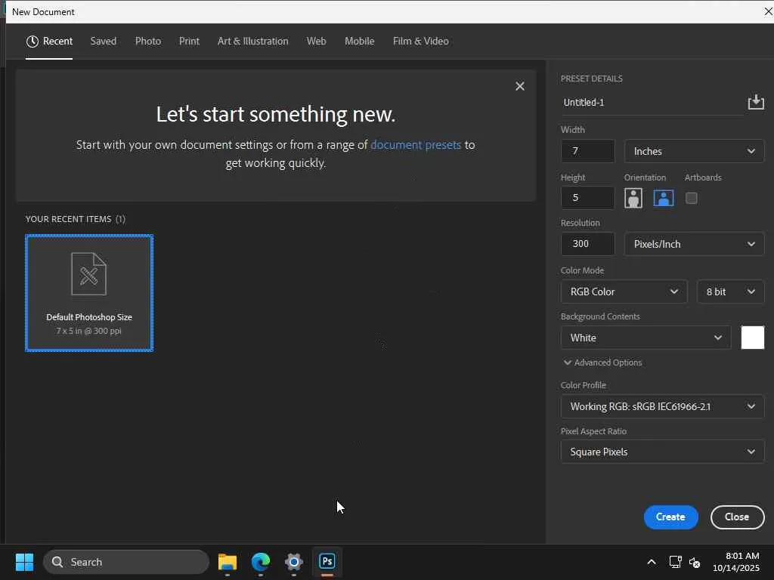
Task: Open the Pixels/Inch resolution unit dropdown
Action: pyautogui.click(x=694, y=244)
